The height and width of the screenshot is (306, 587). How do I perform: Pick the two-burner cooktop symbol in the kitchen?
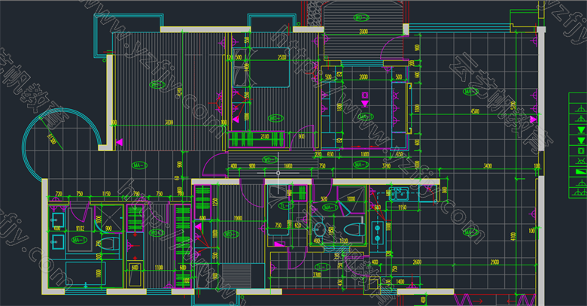(377, 232)
